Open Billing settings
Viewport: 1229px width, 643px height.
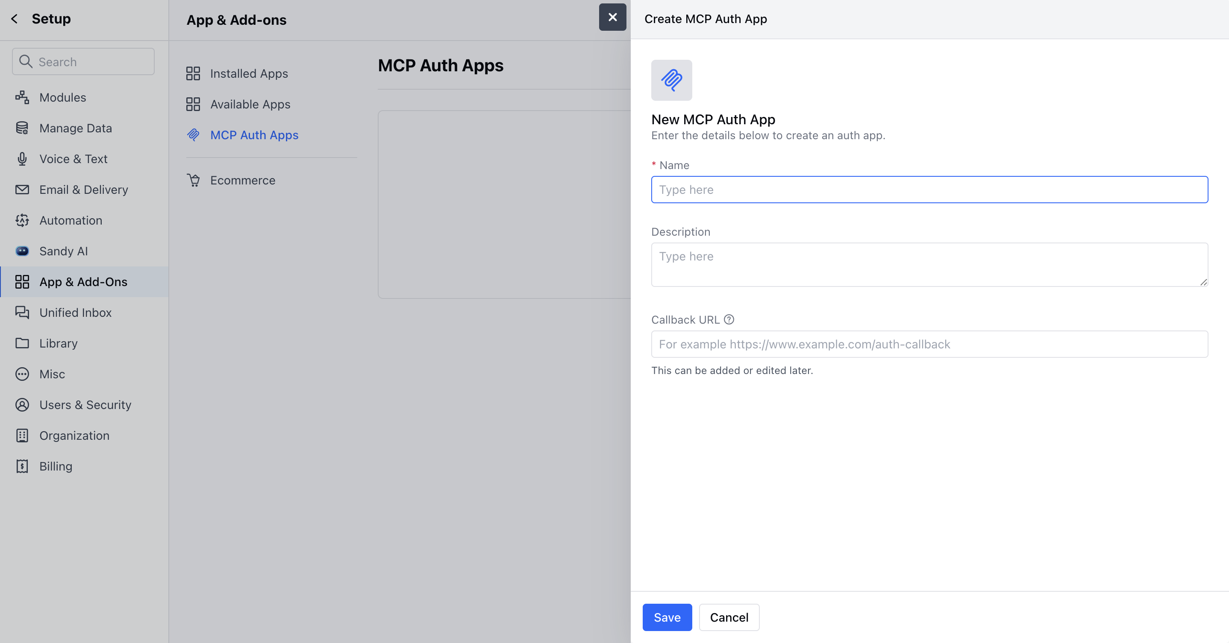click(84, 466)
